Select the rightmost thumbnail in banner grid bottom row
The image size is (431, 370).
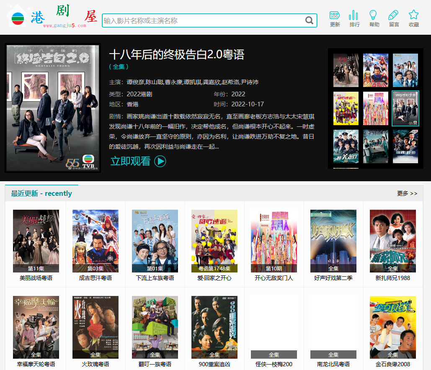pyautogui.click(x=405, y=146)
